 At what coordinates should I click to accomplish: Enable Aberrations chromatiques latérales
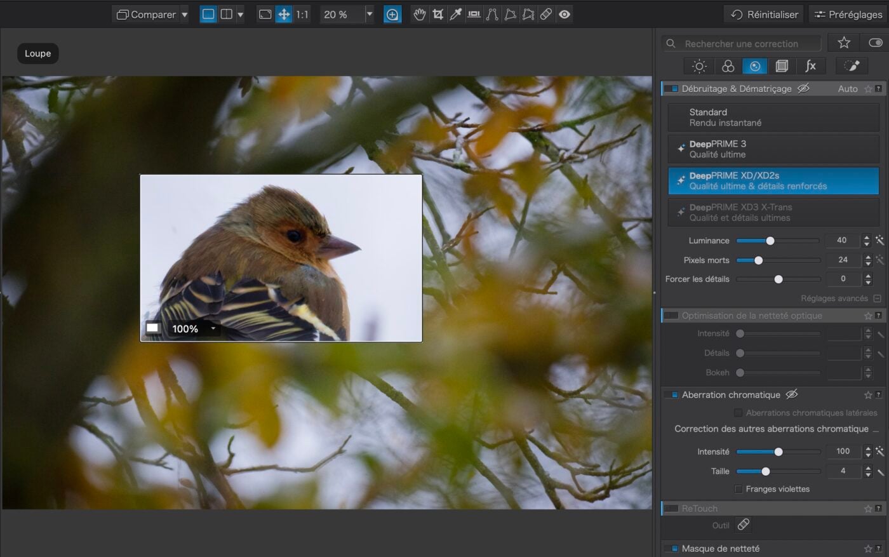click(739, 413)
